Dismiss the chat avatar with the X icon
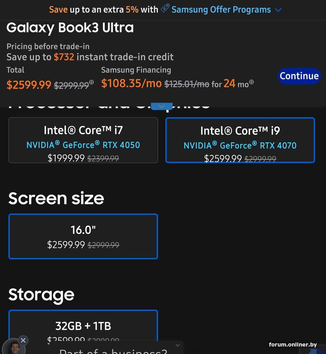This screenshot has height=354, width=326. click(23, 340)
